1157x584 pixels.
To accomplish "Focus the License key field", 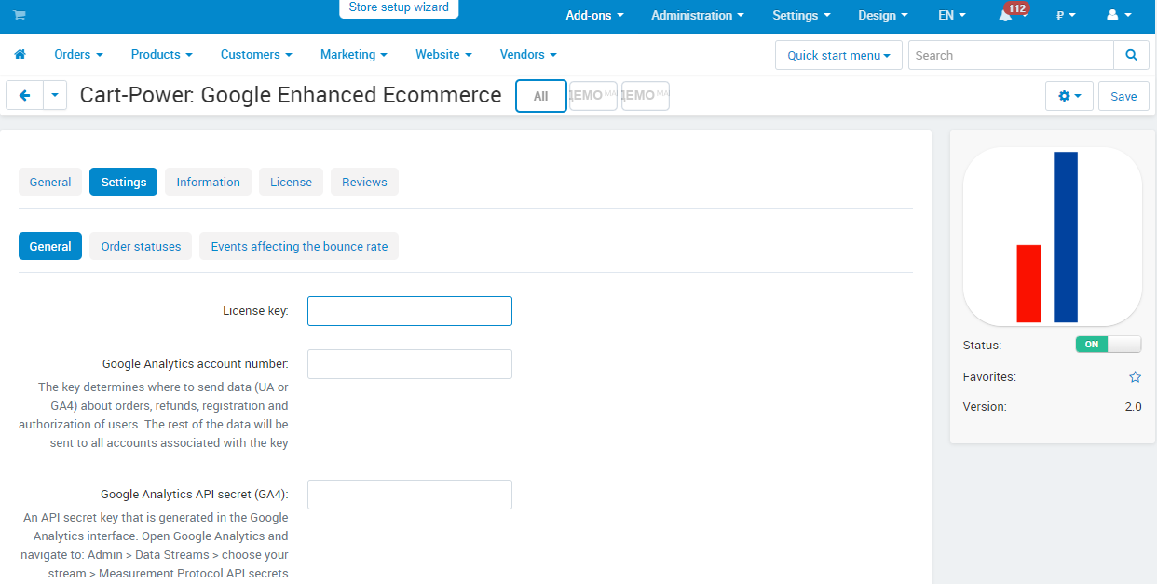I will click(x=410, y=311).
